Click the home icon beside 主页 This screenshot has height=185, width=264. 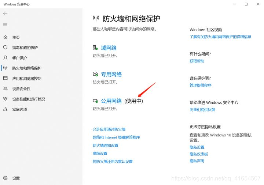(5, 37)
